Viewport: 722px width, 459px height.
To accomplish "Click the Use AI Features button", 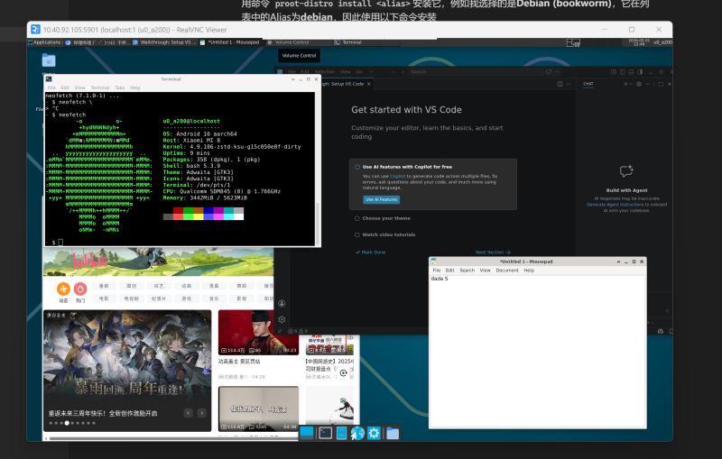I will click(381, 199).
